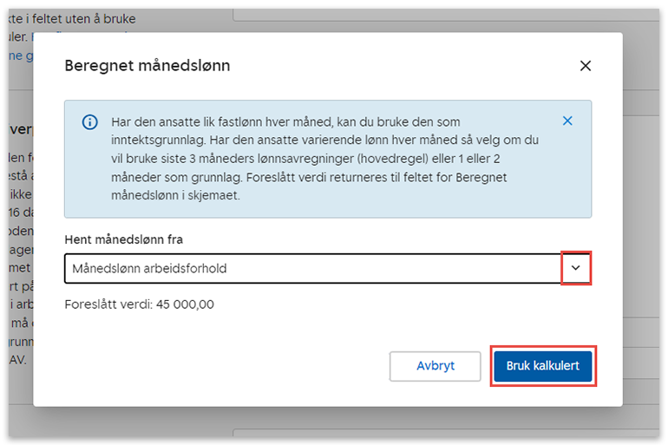Click the info circle icon
This screenshot has height=445, width=668.
coord(89,122)
